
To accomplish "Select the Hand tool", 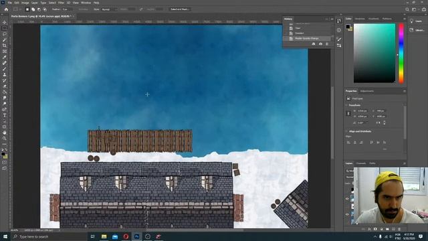I will [x=5, y=133].
